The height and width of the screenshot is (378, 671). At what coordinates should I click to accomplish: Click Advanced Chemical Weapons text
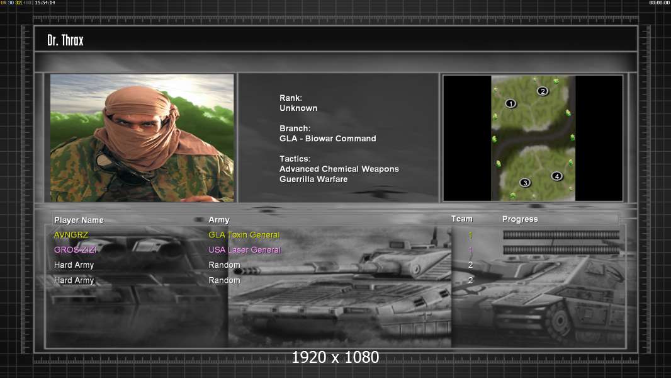[339, 169]
